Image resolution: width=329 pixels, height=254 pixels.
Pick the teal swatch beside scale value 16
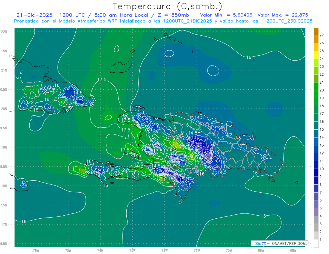pyautogui.click(x=316, y=118)
